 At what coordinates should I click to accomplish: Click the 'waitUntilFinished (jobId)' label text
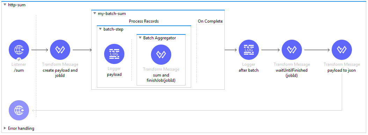pos(292,73)
